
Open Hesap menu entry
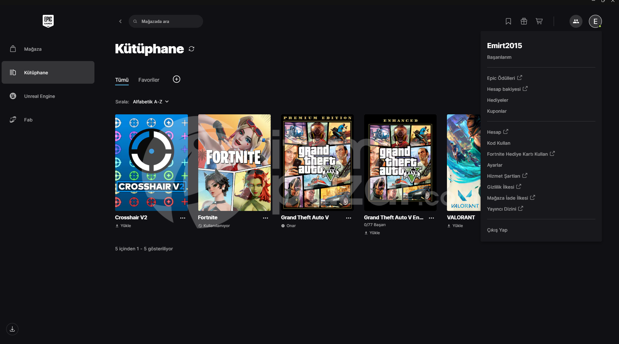point(497,132)
